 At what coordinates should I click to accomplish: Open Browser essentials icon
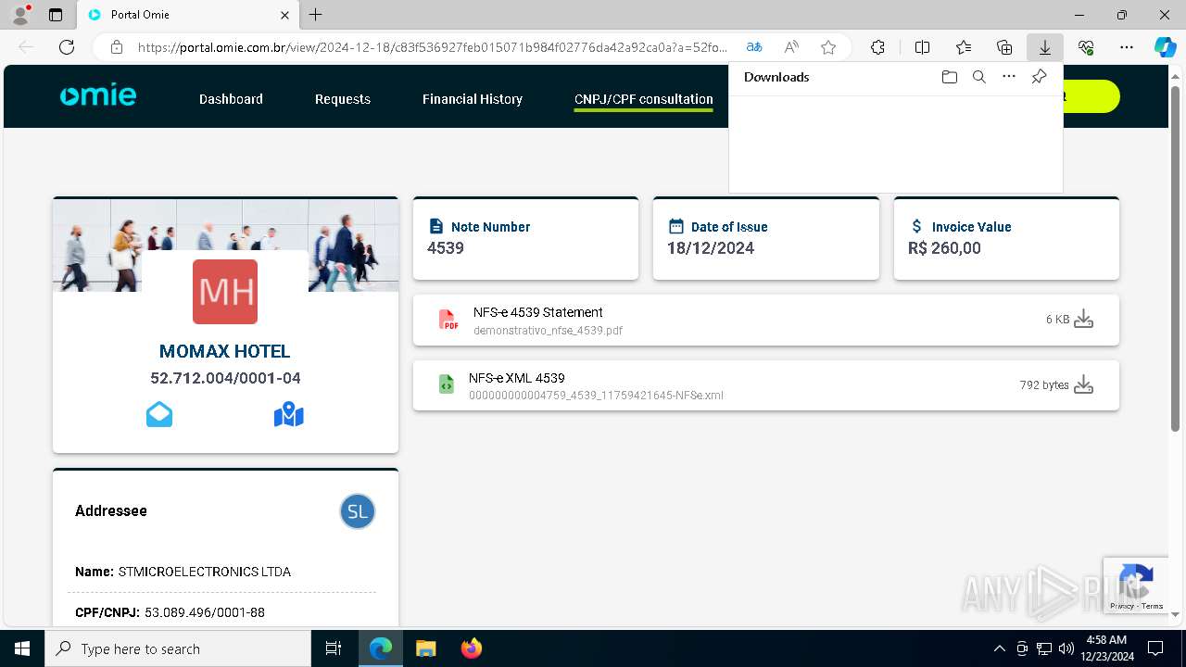[x=1086, y=47]
